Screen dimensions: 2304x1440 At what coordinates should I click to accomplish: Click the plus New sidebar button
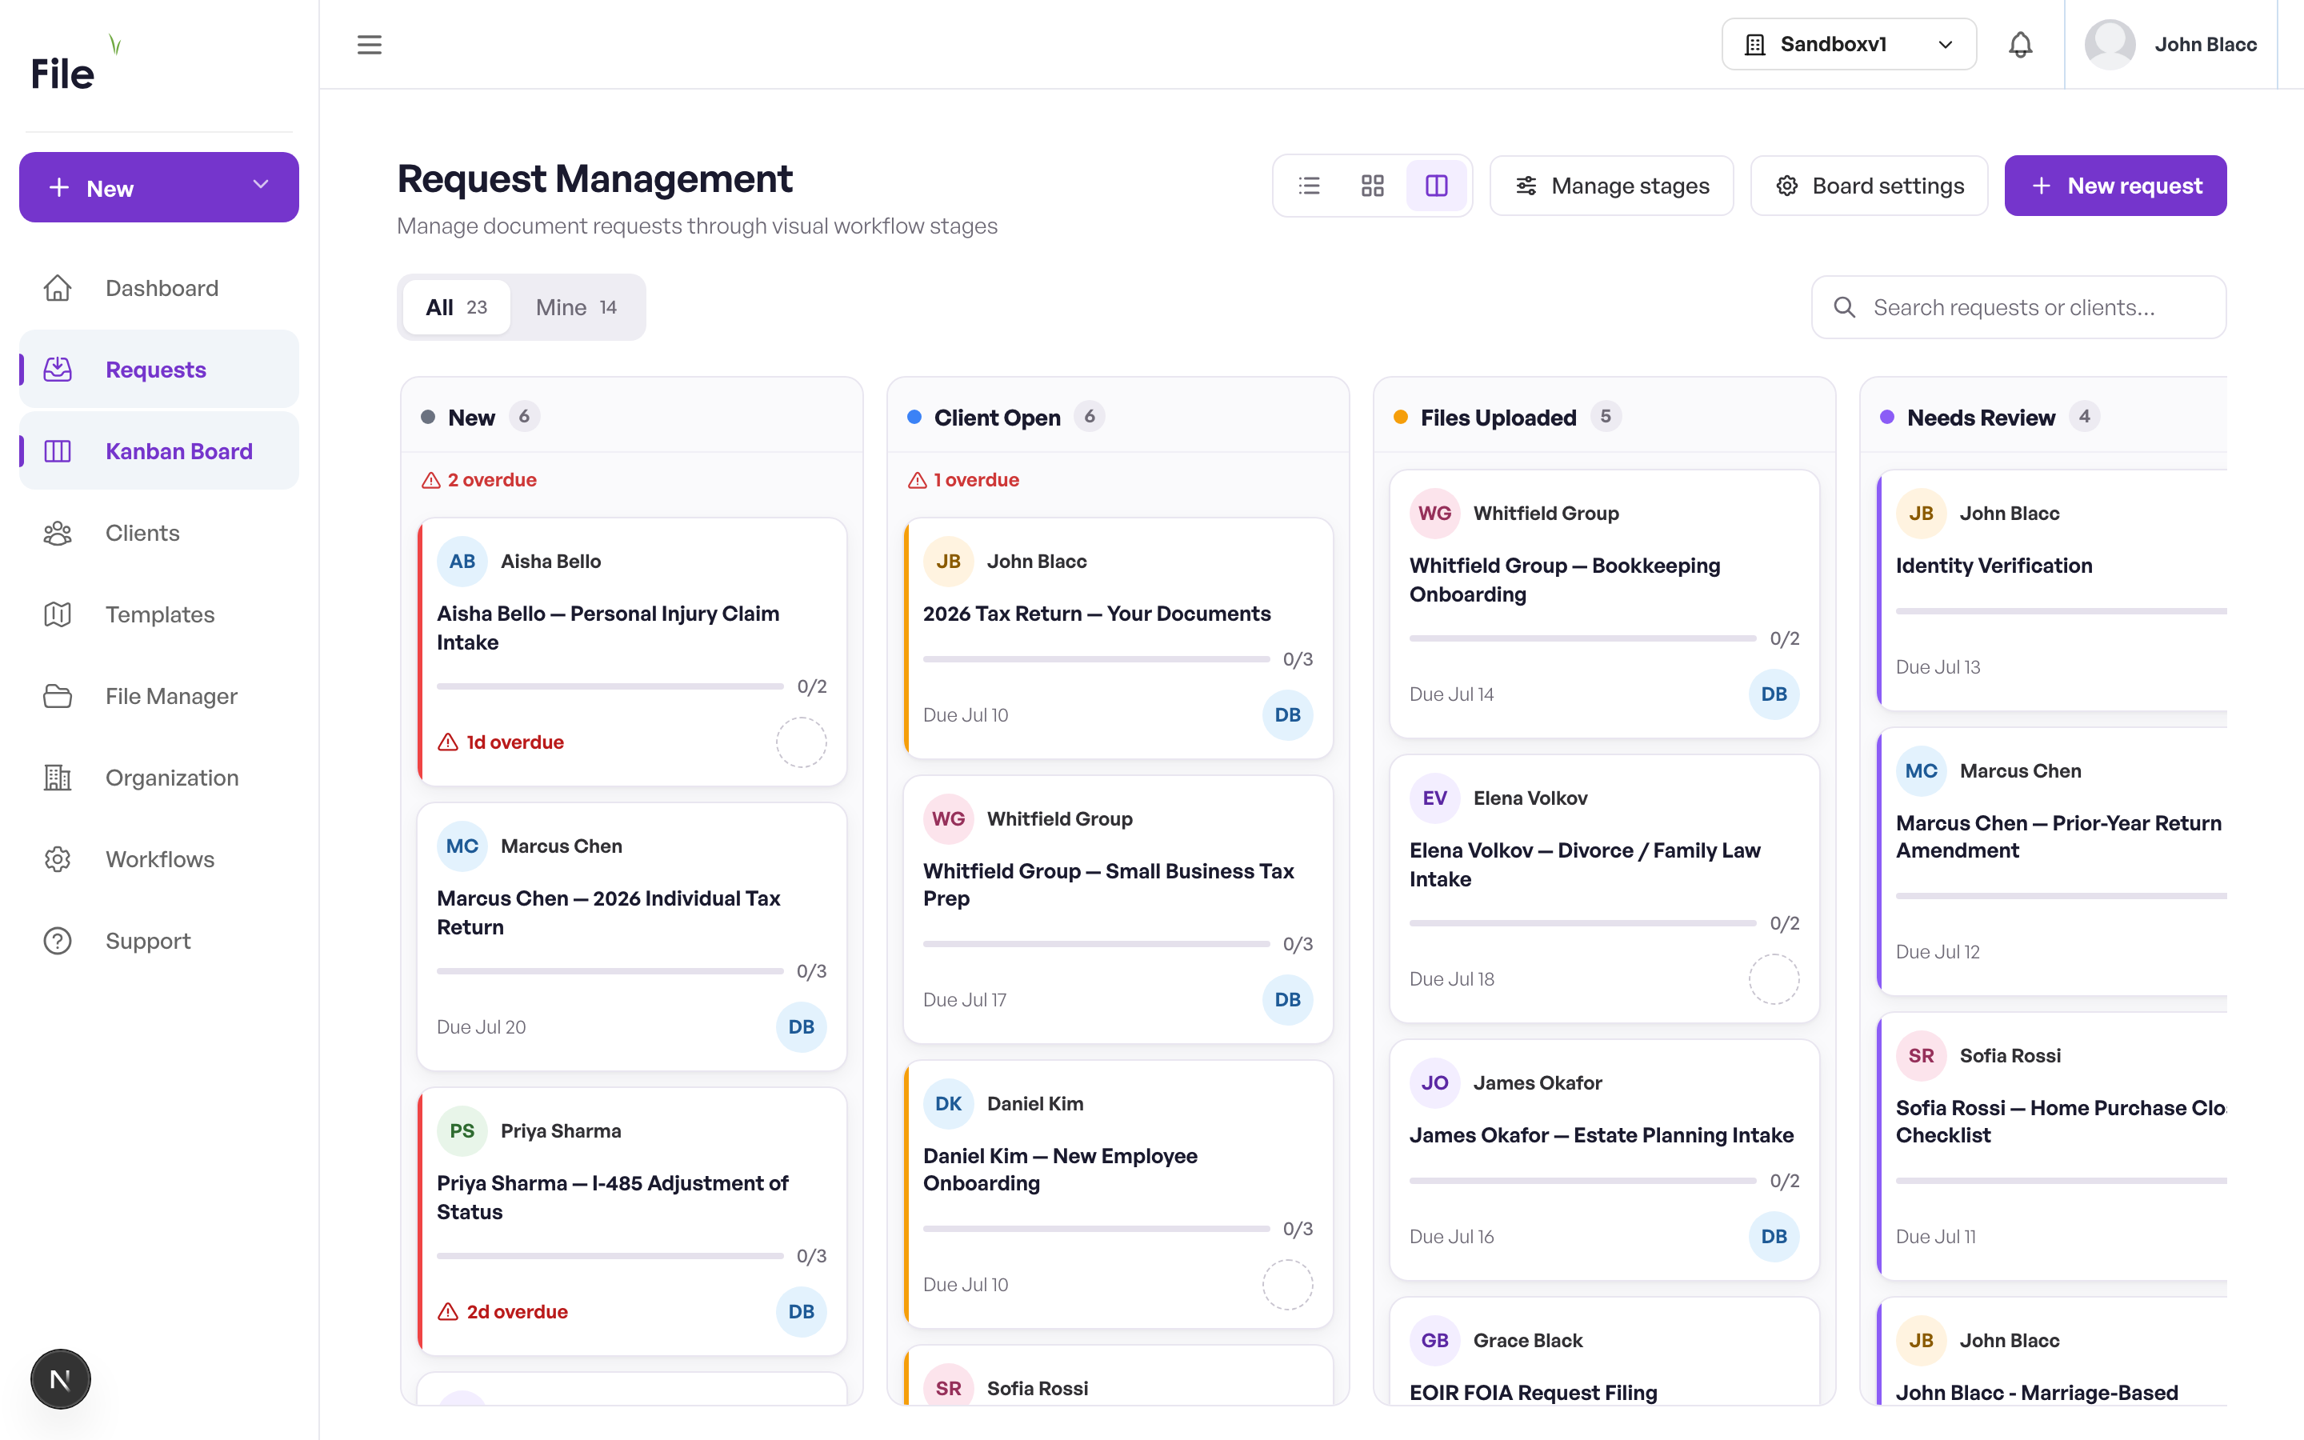[159, 188]
